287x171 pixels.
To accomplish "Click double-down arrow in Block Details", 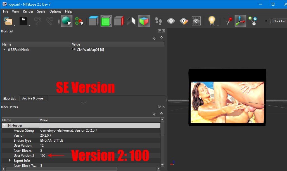I will [154, 114].
